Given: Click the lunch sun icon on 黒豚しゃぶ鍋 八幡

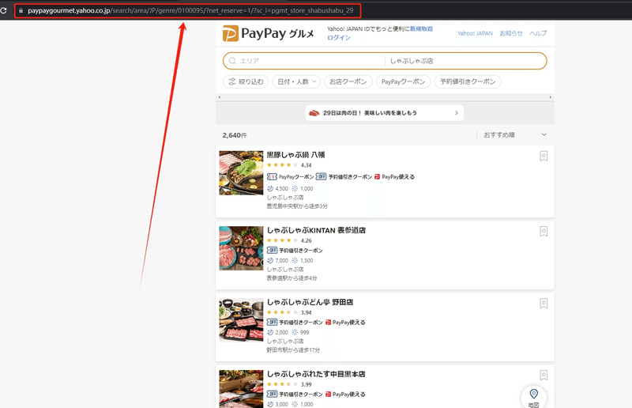Looking at the screenshot, I should [x=295, y=188].
